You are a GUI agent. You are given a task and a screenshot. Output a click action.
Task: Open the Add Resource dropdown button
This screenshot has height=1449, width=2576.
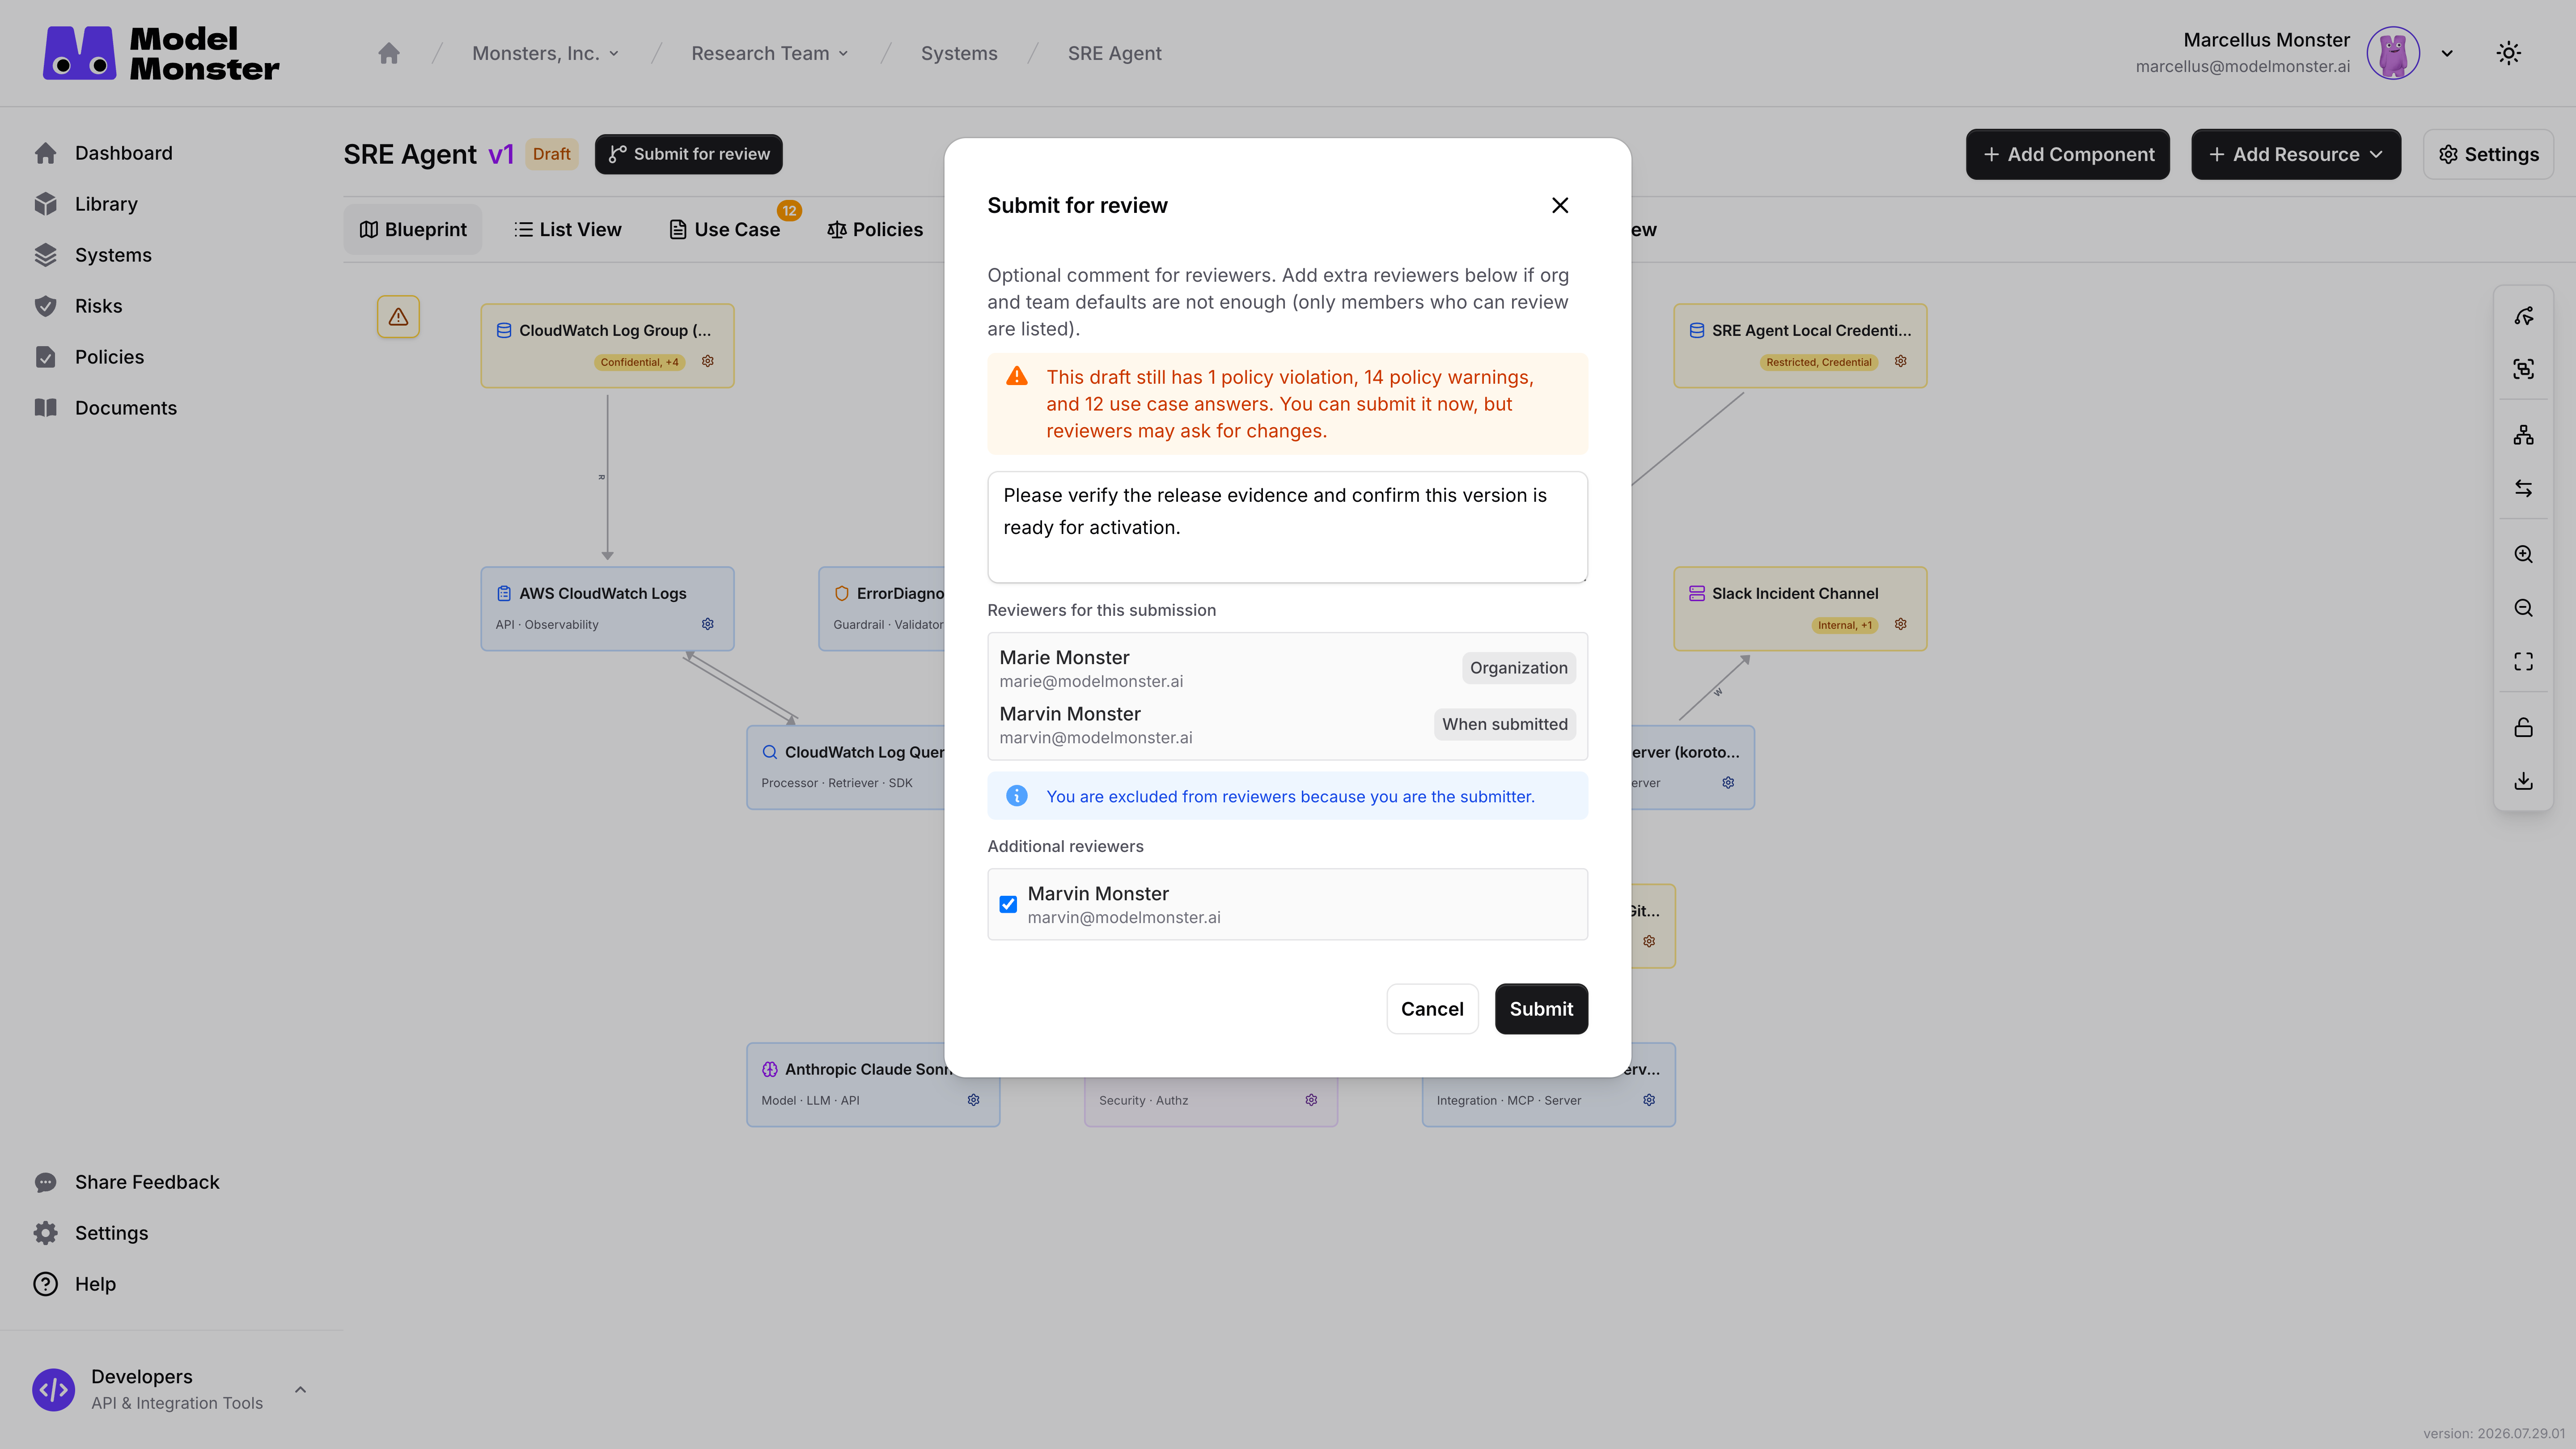click(x=2296, y=154)
